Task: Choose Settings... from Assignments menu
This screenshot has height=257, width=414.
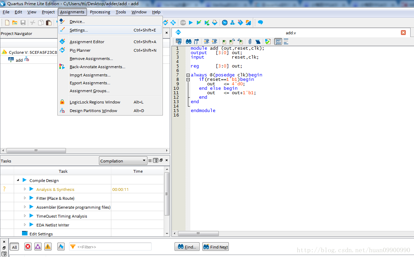Action: click(x=110, y=30)
